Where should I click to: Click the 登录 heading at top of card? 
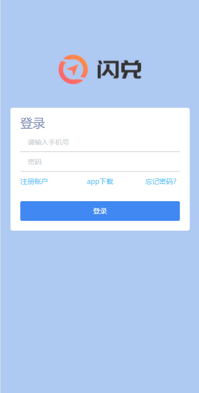33,123
